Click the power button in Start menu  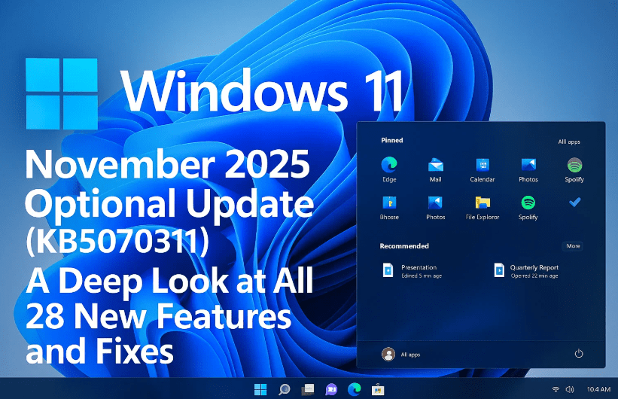(x=579, y=353)
